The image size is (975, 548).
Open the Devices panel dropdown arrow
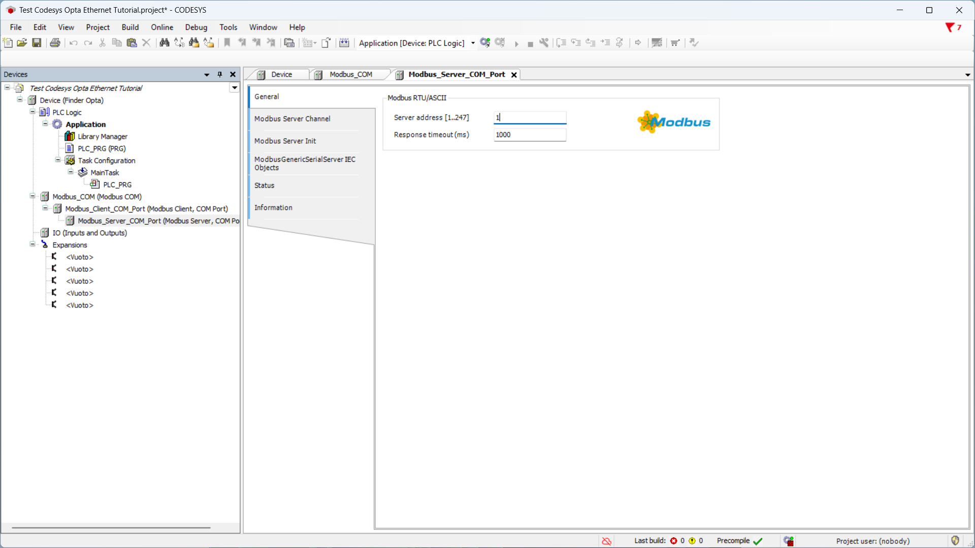click(x=207, y=75)
